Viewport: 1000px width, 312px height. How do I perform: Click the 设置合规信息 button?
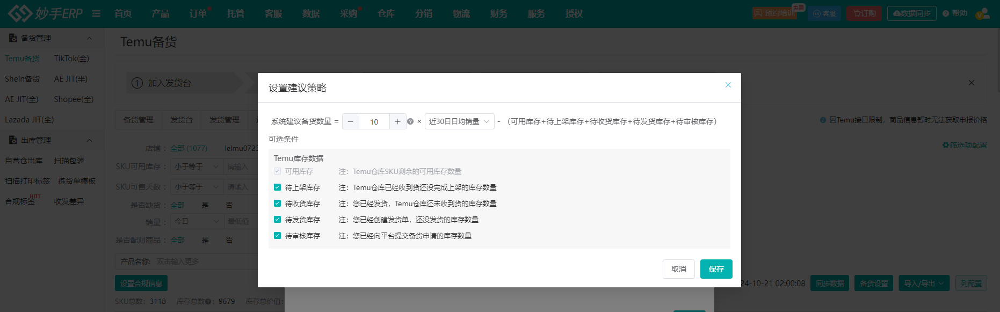(x=141, y=284)
